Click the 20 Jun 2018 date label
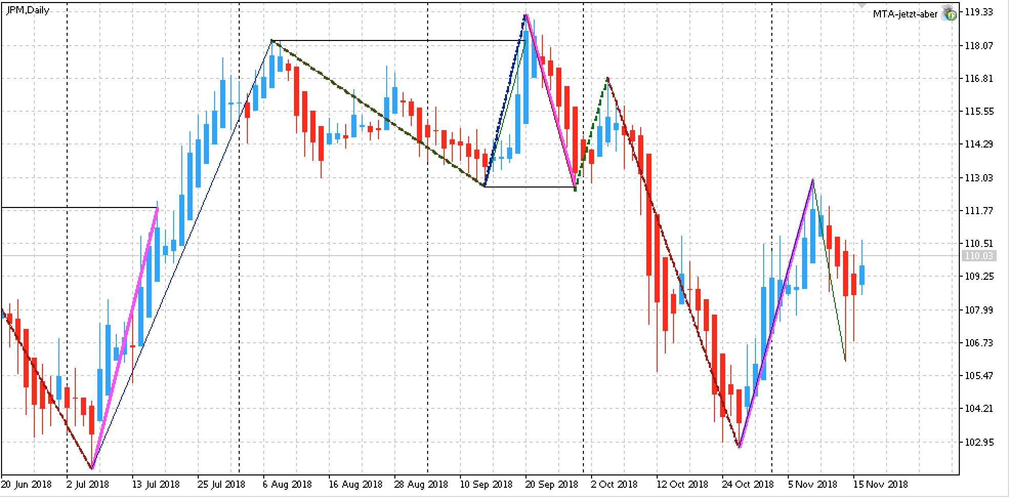Viewport: 1010px width, 498px height. click(x=27, y=484)
